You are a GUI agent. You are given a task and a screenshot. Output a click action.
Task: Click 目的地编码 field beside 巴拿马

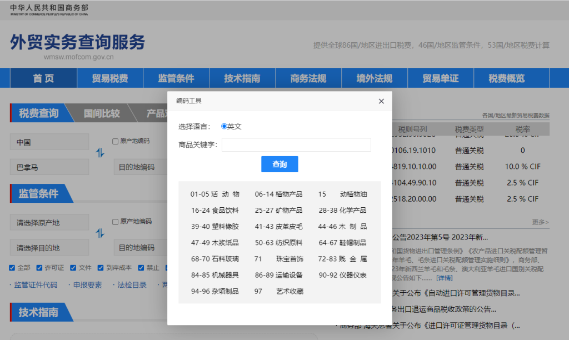click(x=141, y=167)
